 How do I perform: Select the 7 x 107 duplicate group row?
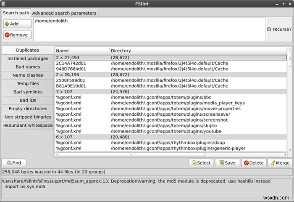[171, 92]
